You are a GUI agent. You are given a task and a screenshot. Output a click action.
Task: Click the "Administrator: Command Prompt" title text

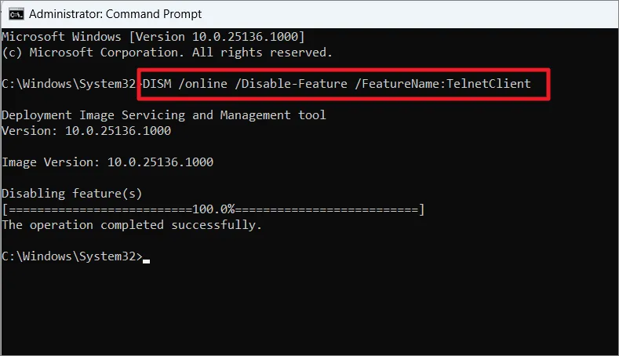(116, 13)
